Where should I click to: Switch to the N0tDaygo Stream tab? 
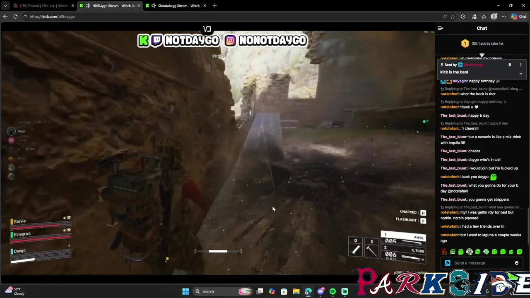tap(110, 5)
